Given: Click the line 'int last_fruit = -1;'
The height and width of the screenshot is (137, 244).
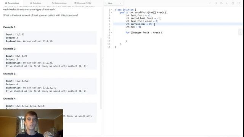Looking at the screenshot, I should point(138,15).
